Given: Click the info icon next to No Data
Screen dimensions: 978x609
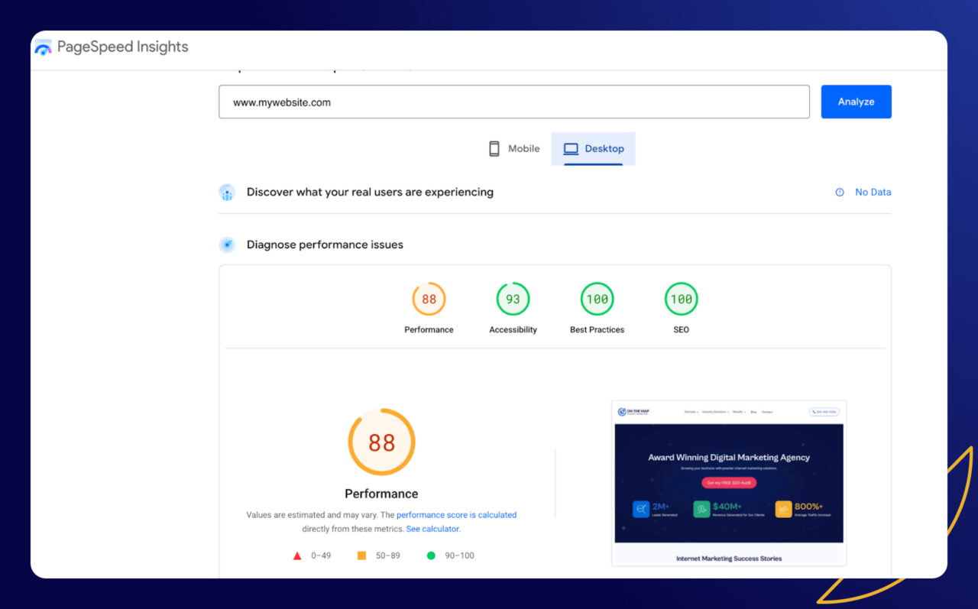Looking at the screenshot, I should point(840,193).
